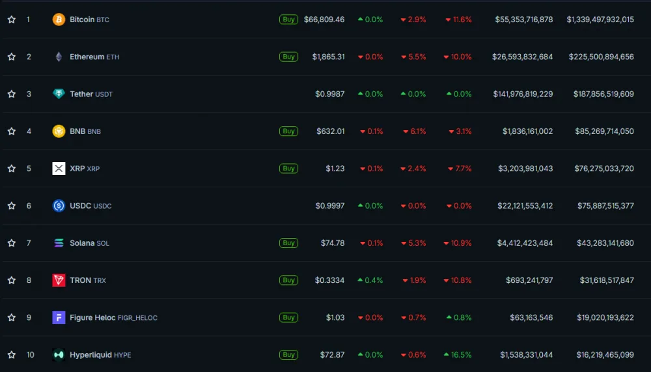Add BNB to favorites via star
Image resolution: width=651 pixels, height=372 pixels.
coord(12,131)
